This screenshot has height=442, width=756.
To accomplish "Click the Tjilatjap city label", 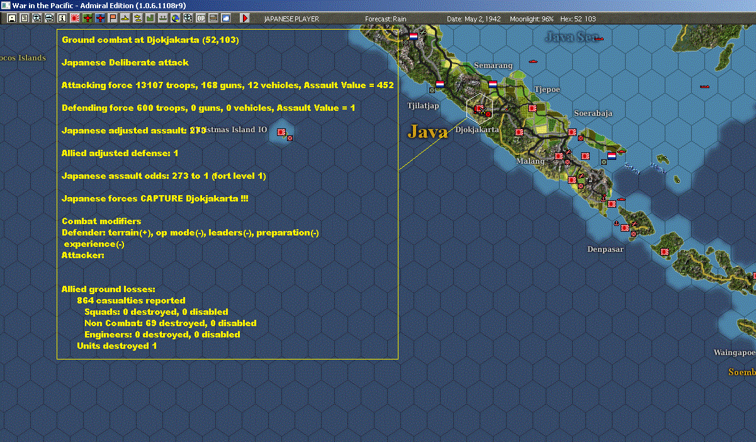I will tap(423, 105).
